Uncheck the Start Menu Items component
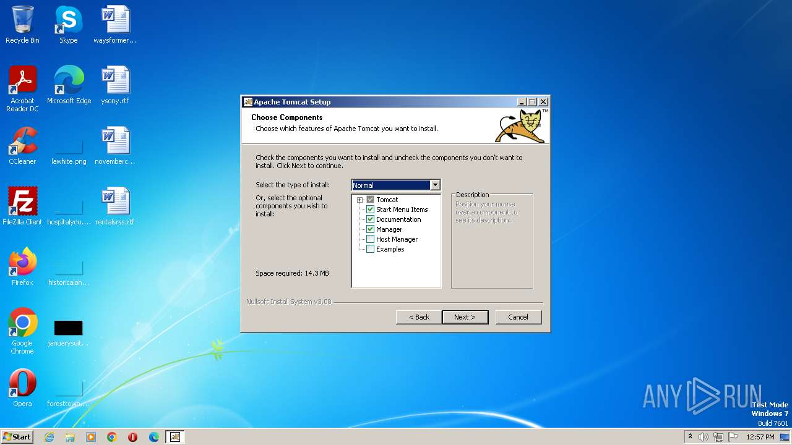This screenshot has width=792, height=445. point(371,210)
